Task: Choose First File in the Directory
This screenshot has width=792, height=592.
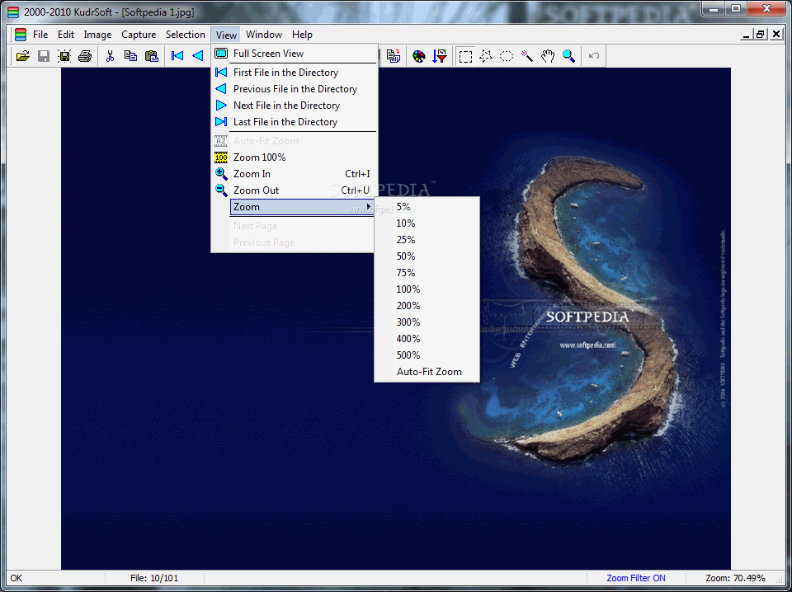Action: coord(295,73)
